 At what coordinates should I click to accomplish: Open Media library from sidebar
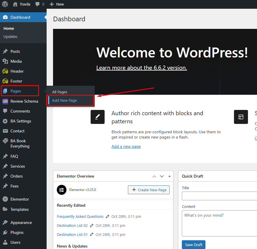(16, 61)
